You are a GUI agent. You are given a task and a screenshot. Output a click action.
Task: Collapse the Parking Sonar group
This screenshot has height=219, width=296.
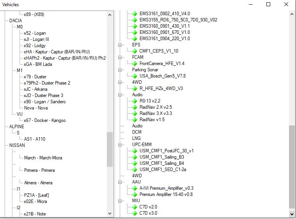[120, 70]
